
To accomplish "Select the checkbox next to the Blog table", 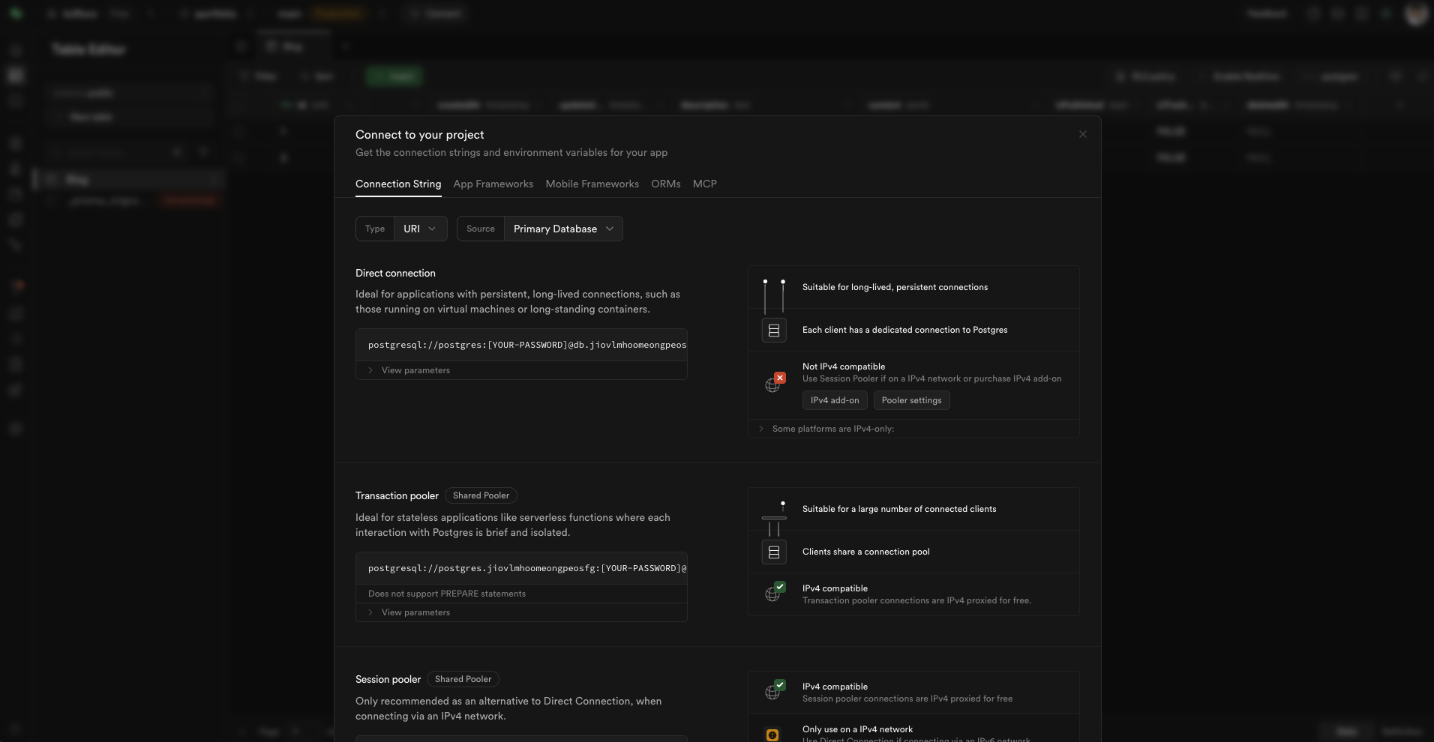I will [51, 179].
